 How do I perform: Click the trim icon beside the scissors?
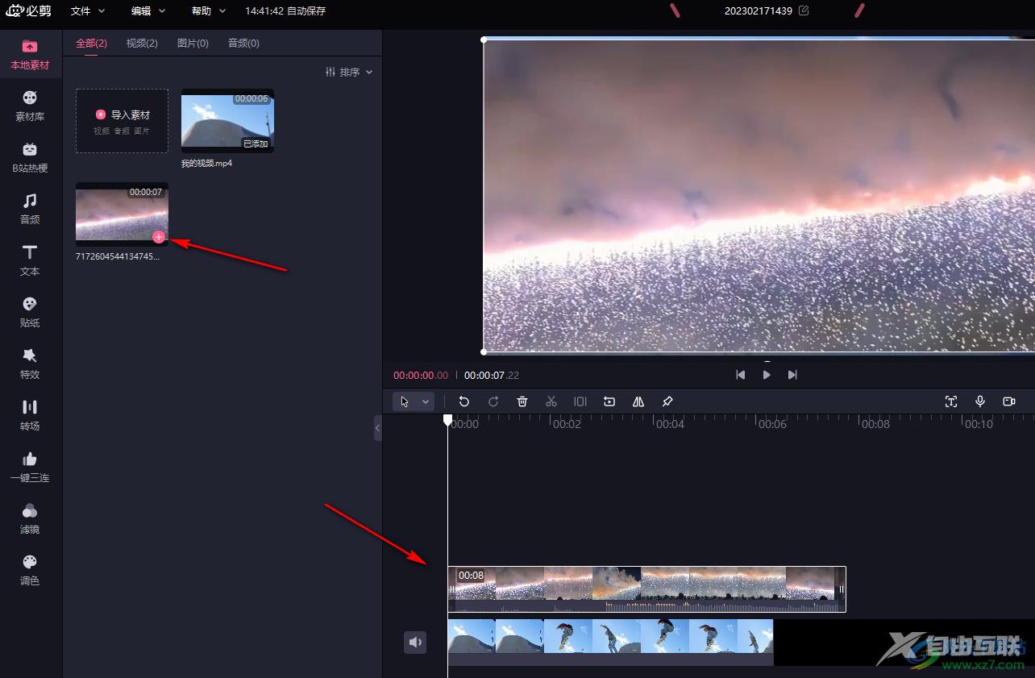click(580, 401)
